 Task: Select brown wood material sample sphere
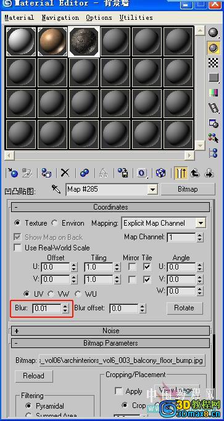(52, 41)
